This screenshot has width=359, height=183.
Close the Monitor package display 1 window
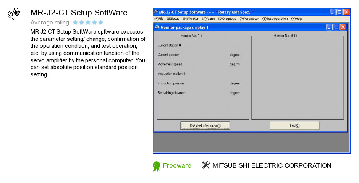[343, 27]
